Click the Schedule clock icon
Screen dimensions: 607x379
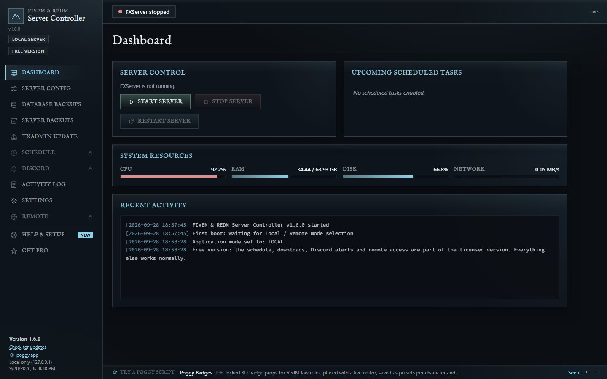[x=14, y=152]
